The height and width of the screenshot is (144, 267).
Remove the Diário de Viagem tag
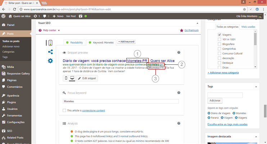209,113
